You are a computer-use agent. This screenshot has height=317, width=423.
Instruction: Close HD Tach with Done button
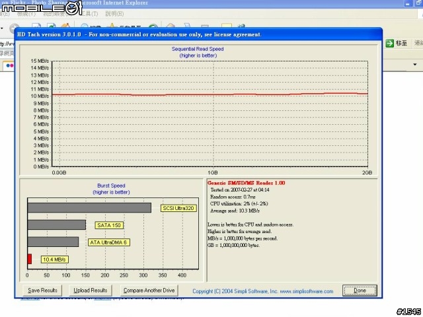point(360,291)
